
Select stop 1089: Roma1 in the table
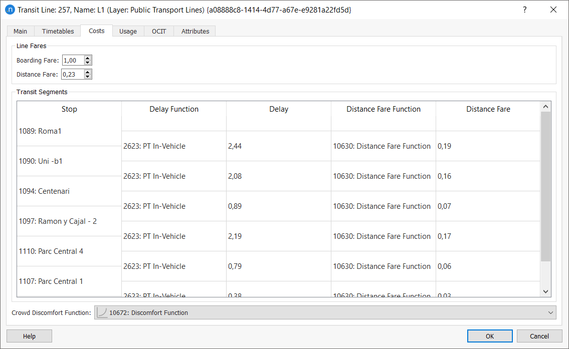(40, 131)
